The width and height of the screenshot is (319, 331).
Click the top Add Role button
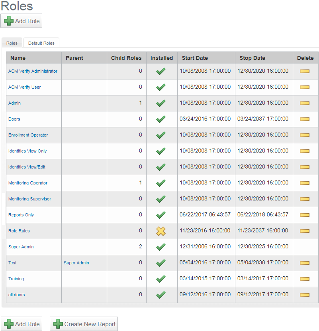pos(22,21)
